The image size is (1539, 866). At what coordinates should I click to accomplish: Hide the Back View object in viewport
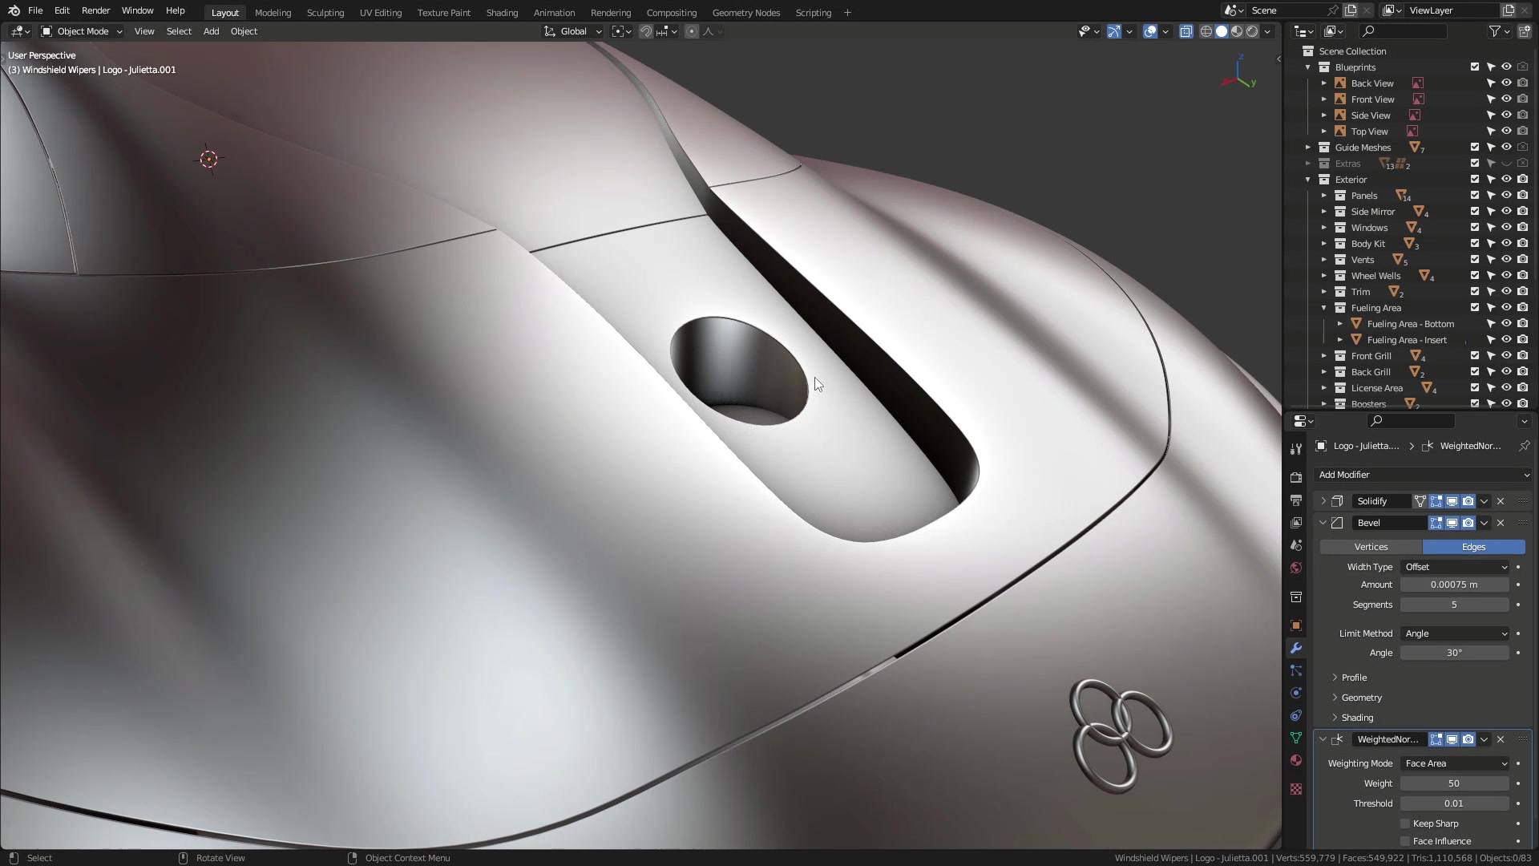pyautogui.click(x=1507, y=83)
